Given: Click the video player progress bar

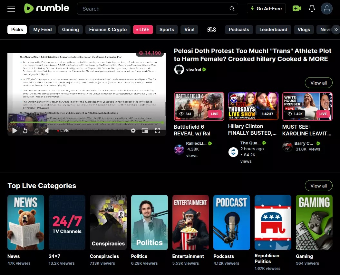Looking at the screenshot, I should (x=87, y=123).
